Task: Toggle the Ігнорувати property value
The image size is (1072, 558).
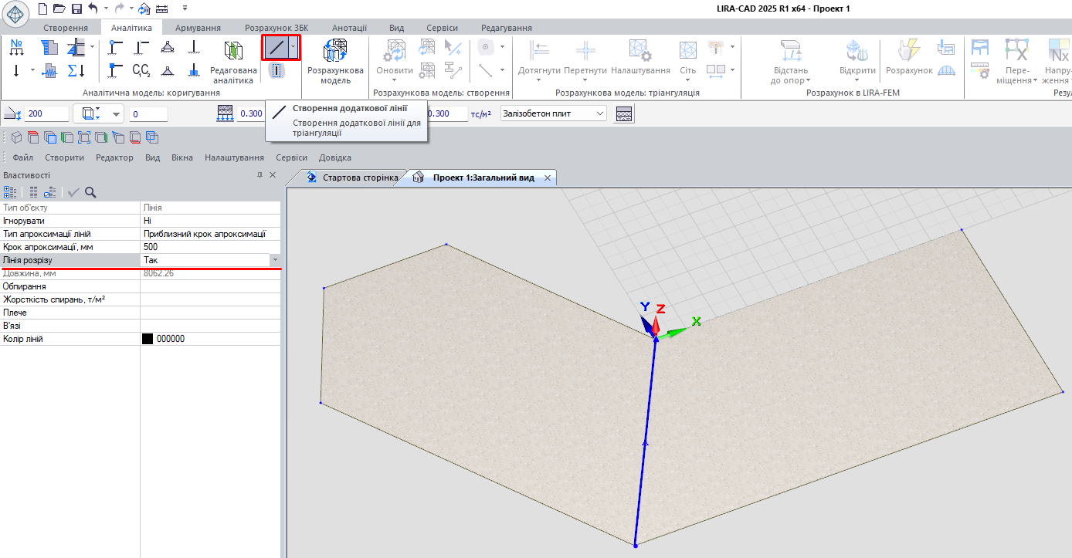Action: coord(209,221)
